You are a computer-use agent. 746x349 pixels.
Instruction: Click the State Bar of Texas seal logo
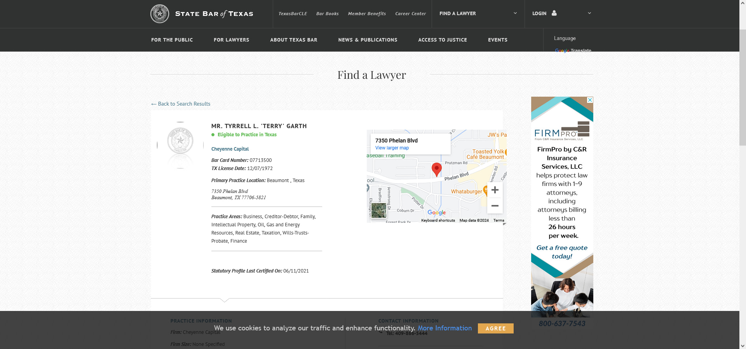160,14
